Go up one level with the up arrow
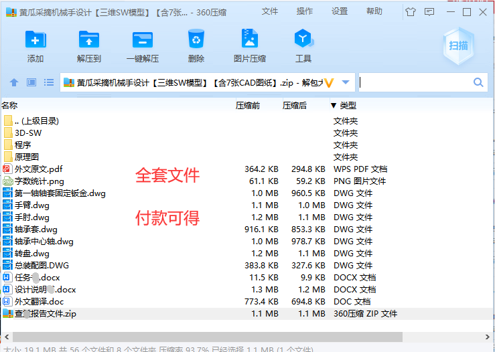 point(14,82)
